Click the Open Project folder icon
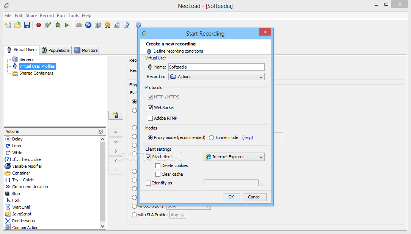Screen dimensions: 411x234 point(17,25)
